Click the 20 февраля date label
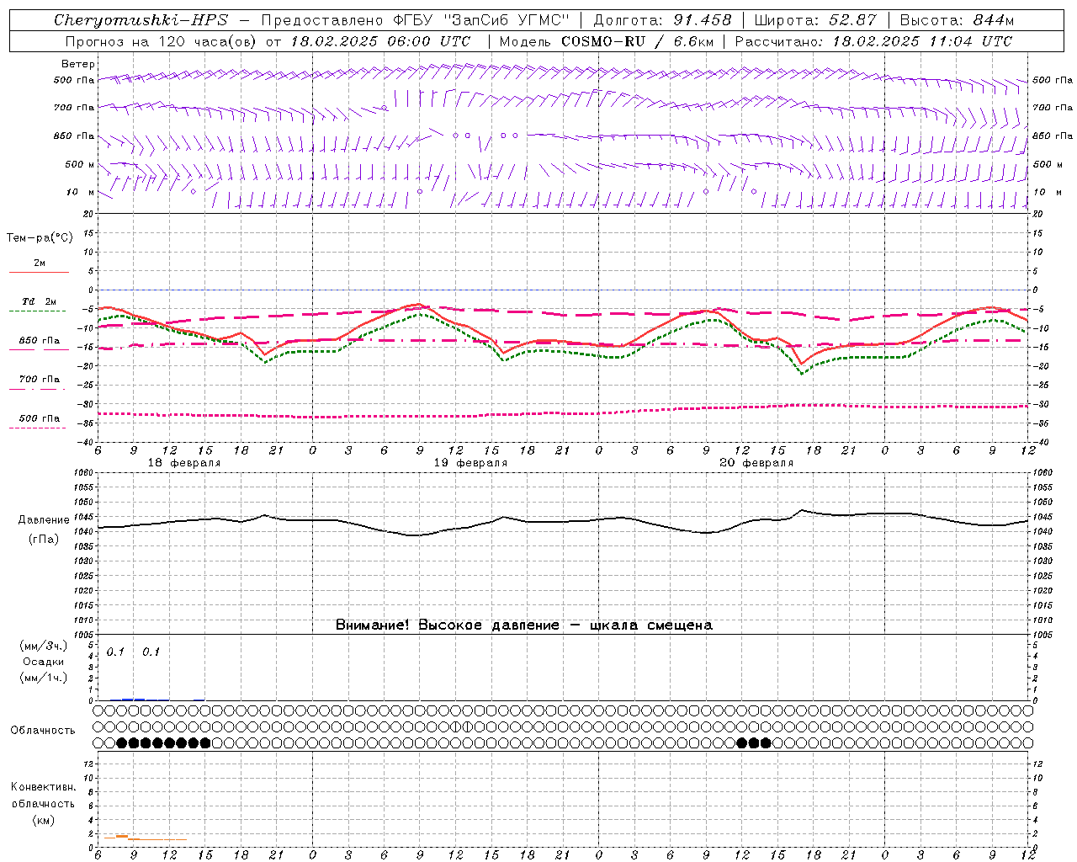The image size is (1077, 862). pos(756,463)
